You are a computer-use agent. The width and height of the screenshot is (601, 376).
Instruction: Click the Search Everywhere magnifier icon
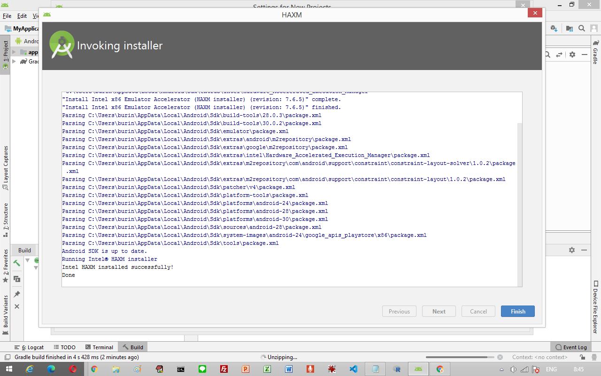pos(582,28)
